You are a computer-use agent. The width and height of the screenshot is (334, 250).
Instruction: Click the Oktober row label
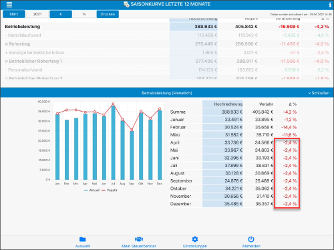[x=178, y=189]
